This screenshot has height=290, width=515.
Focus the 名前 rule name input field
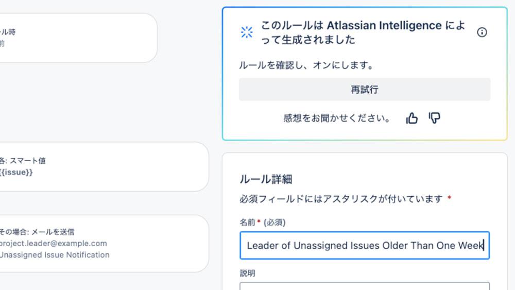[x=365, y=245]
